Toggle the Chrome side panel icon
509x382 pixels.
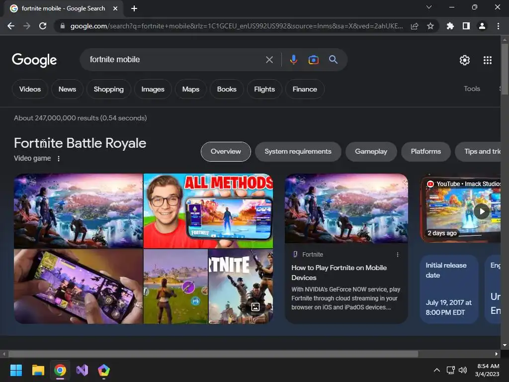[x=466, y=26]
